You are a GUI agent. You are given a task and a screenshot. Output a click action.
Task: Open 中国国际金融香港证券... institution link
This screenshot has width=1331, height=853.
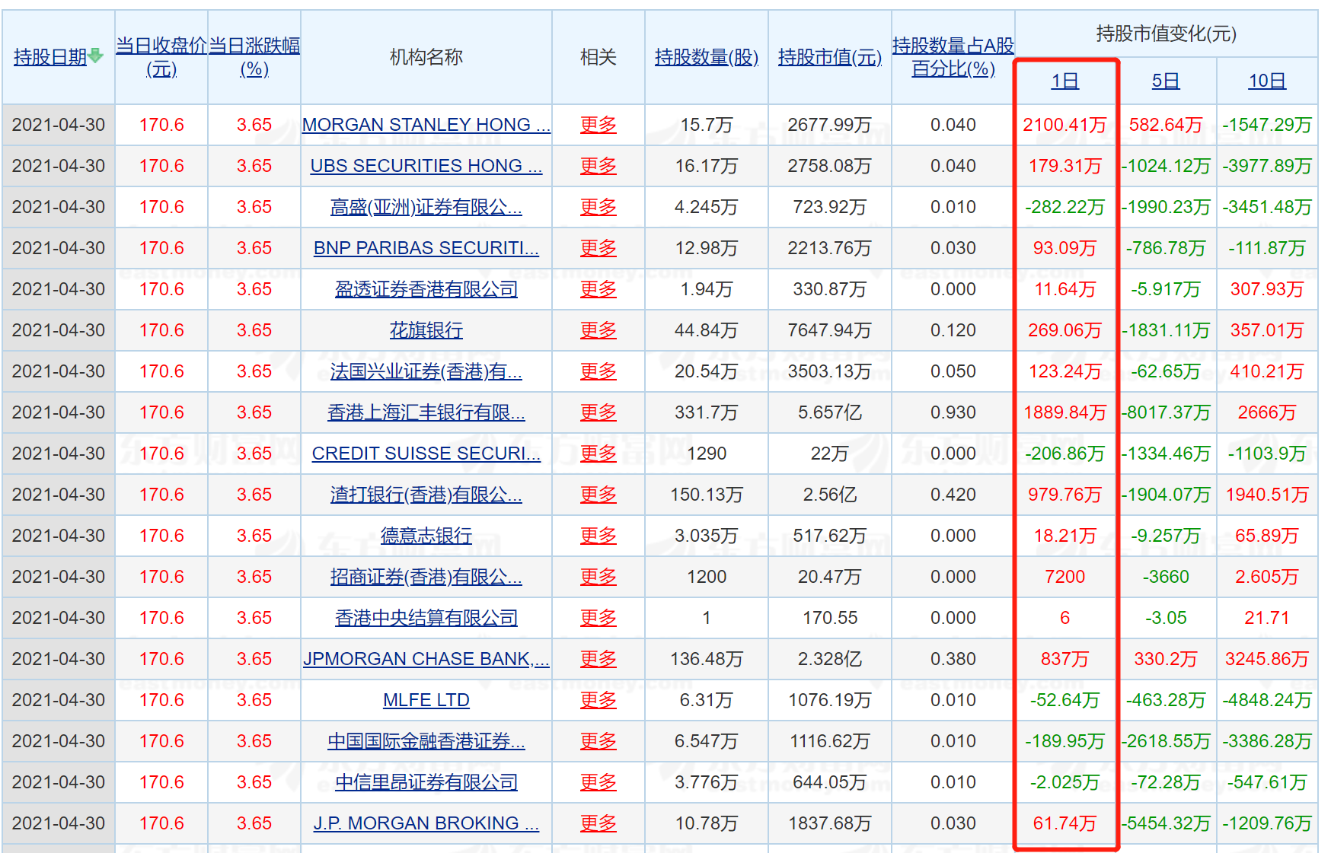click(426, 741)
